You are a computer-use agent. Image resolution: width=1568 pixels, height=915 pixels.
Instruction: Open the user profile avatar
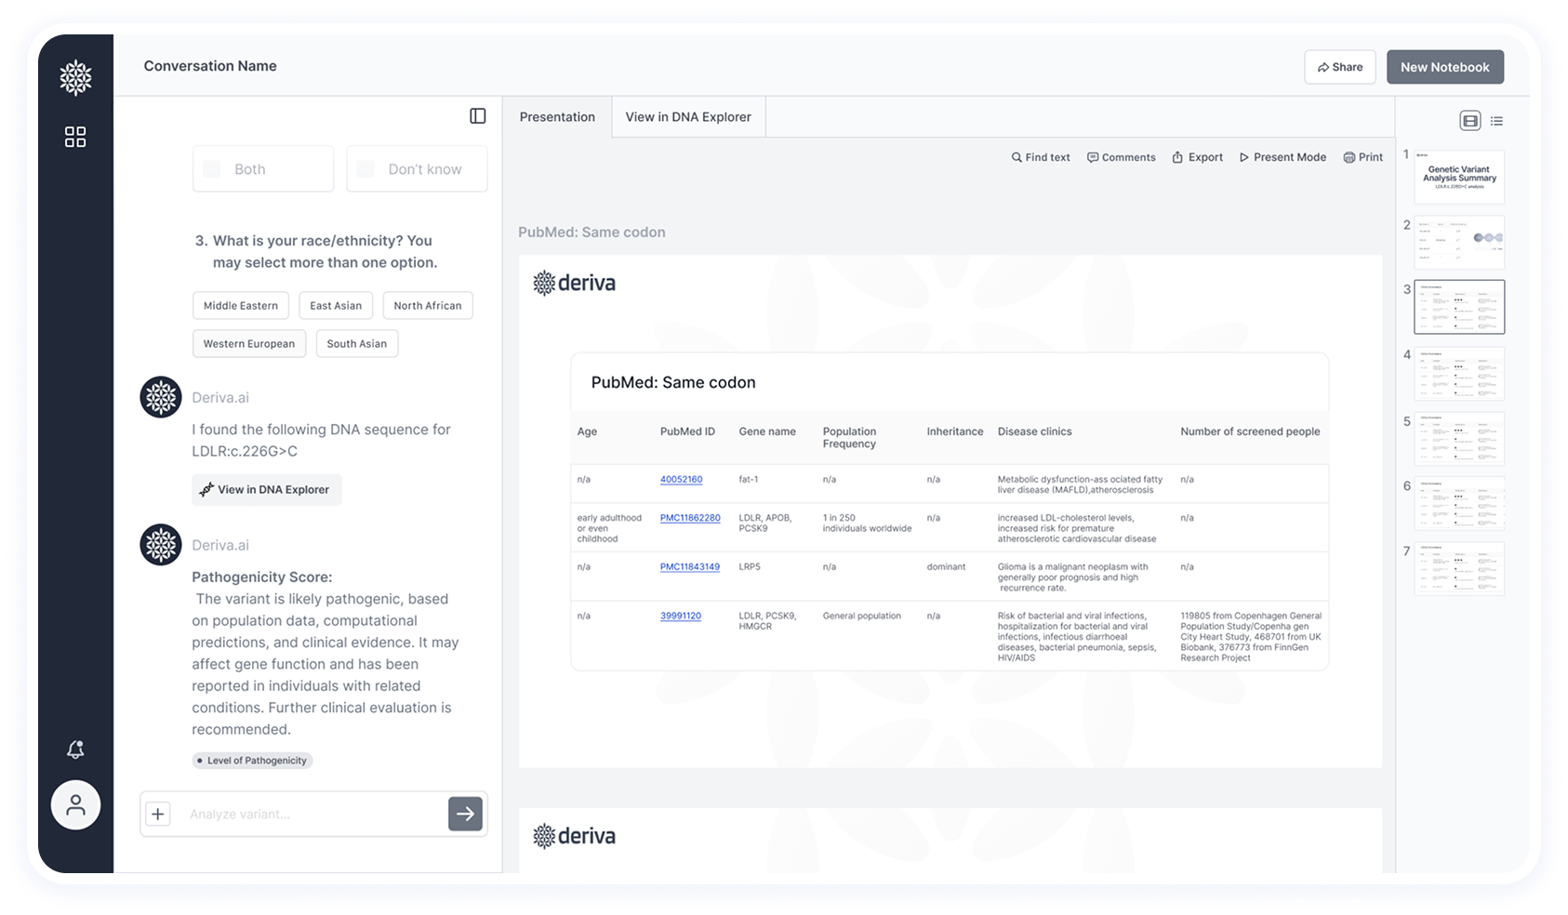coord(75,805)
